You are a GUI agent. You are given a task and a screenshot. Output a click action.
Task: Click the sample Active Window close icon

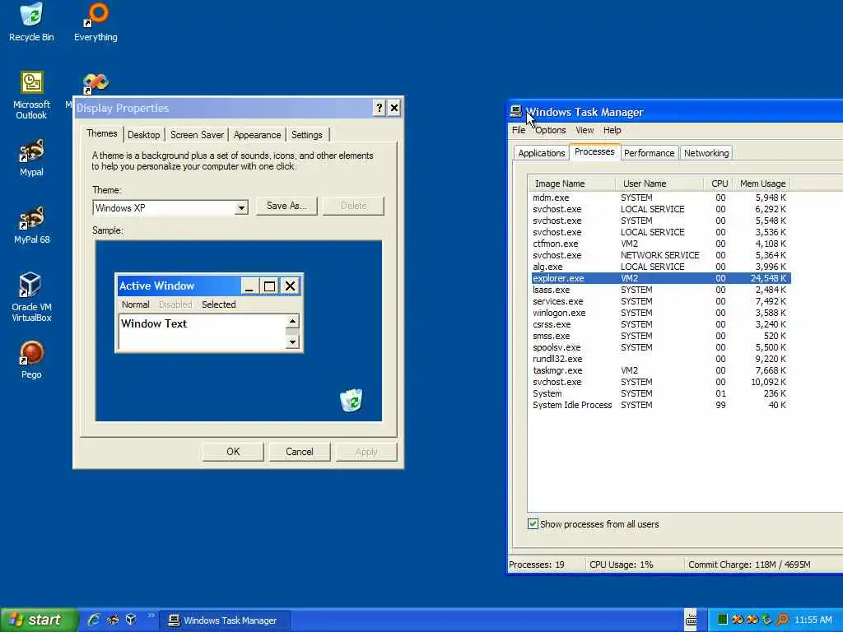click(290, 286)
